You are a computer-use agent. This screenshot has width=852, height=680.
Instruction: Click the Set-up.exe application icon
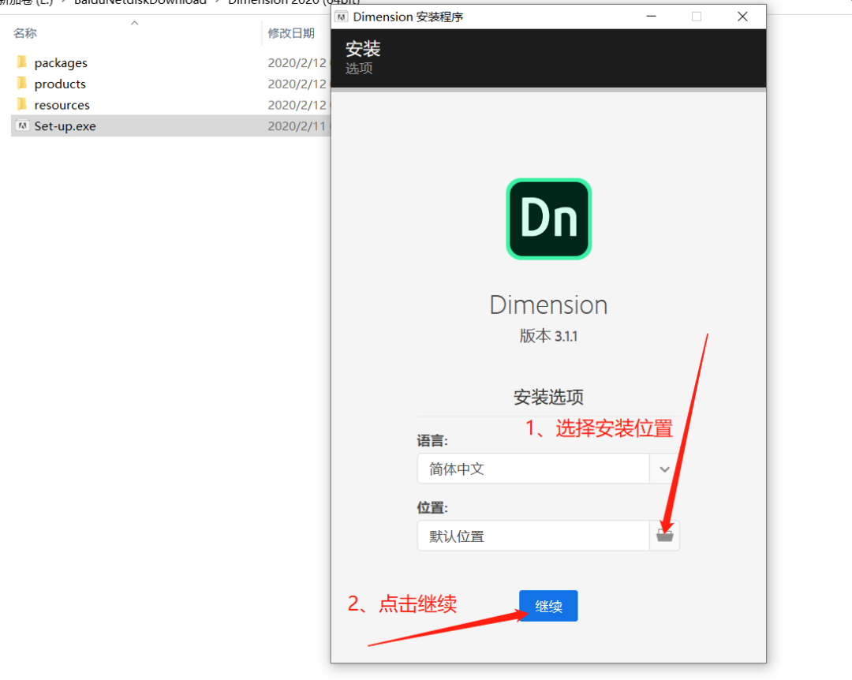click(x=21, y=125)
